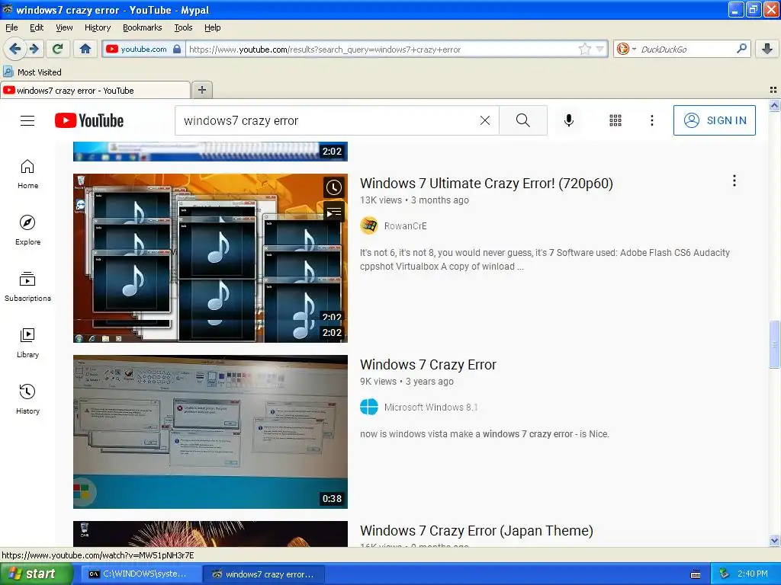
Task: Open History in YouTube sidebar
Action: click(27, 399)
